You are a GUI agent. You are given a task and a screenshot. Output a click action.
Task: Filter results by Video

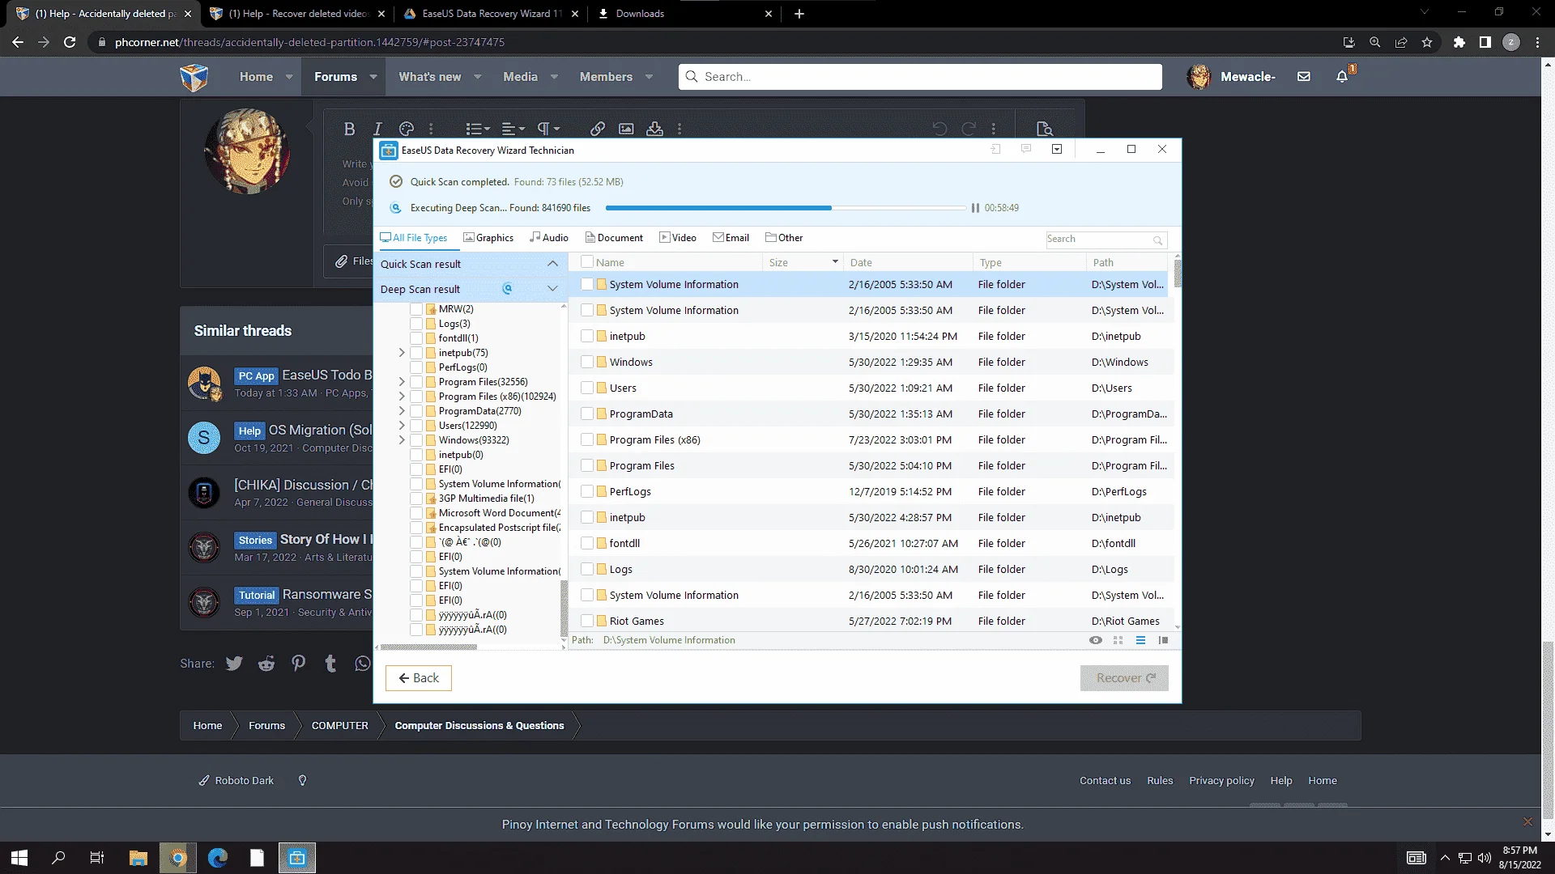tap(678, 238)
